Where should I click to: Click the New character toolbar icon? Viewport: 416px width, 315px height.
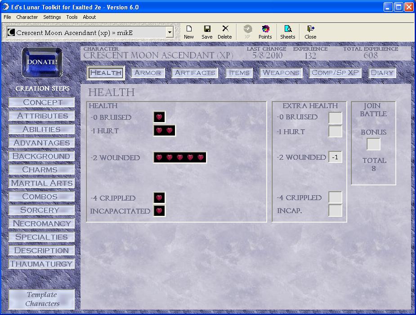click(x=188, y=32)
